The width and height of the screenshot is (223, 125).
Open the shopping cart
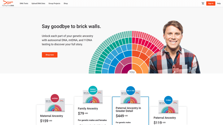point(203,3)
